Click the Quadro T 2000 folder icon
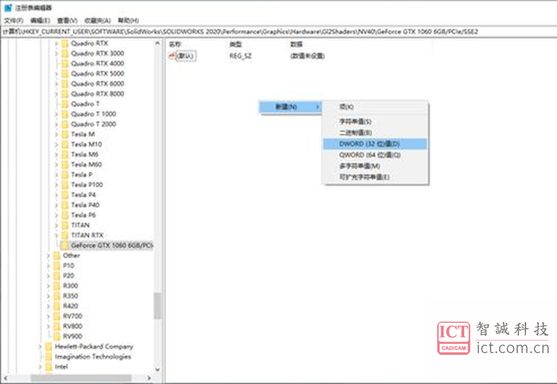This screenshot has height=384, width=557. pos(64,124)
